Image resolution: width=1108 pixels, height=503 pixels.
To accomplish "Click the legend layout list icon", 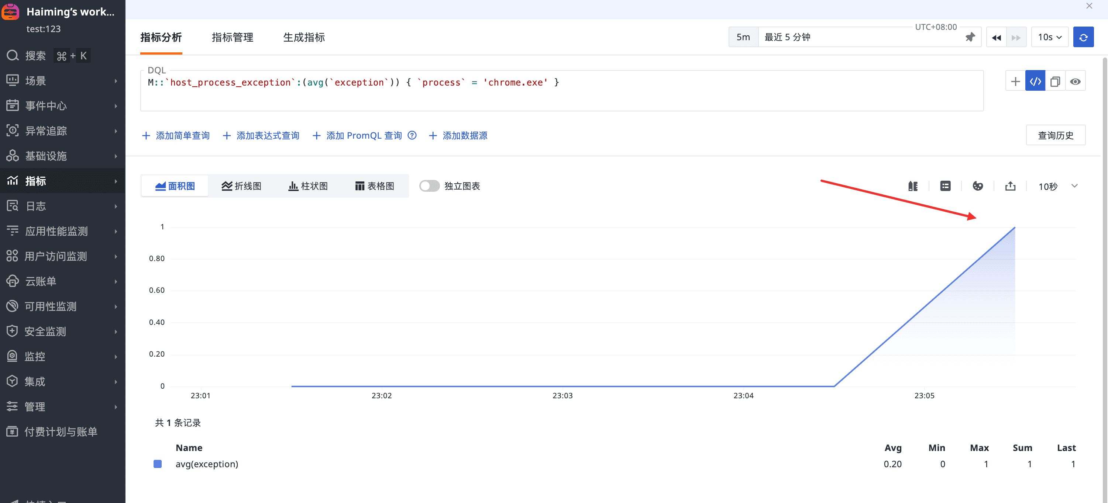I will [x=945, y=186].
